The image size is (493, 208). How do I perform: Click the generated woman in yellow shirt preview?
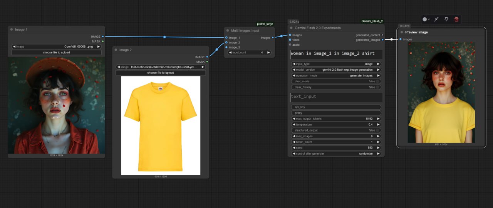[x=441, y=92]
